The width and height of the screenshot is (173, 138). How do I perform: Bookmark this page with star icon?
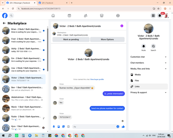click(x=158, y=9)
